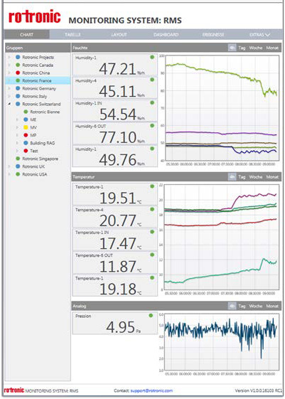Click the green indicator on the Humidity-6 OUT tile
This screenshot has width=285, height=399.
[152, 126]
